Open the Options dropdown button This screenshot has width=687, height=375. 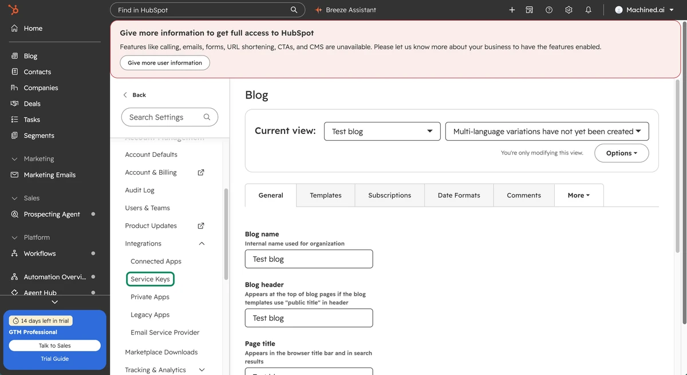point(622,153)
